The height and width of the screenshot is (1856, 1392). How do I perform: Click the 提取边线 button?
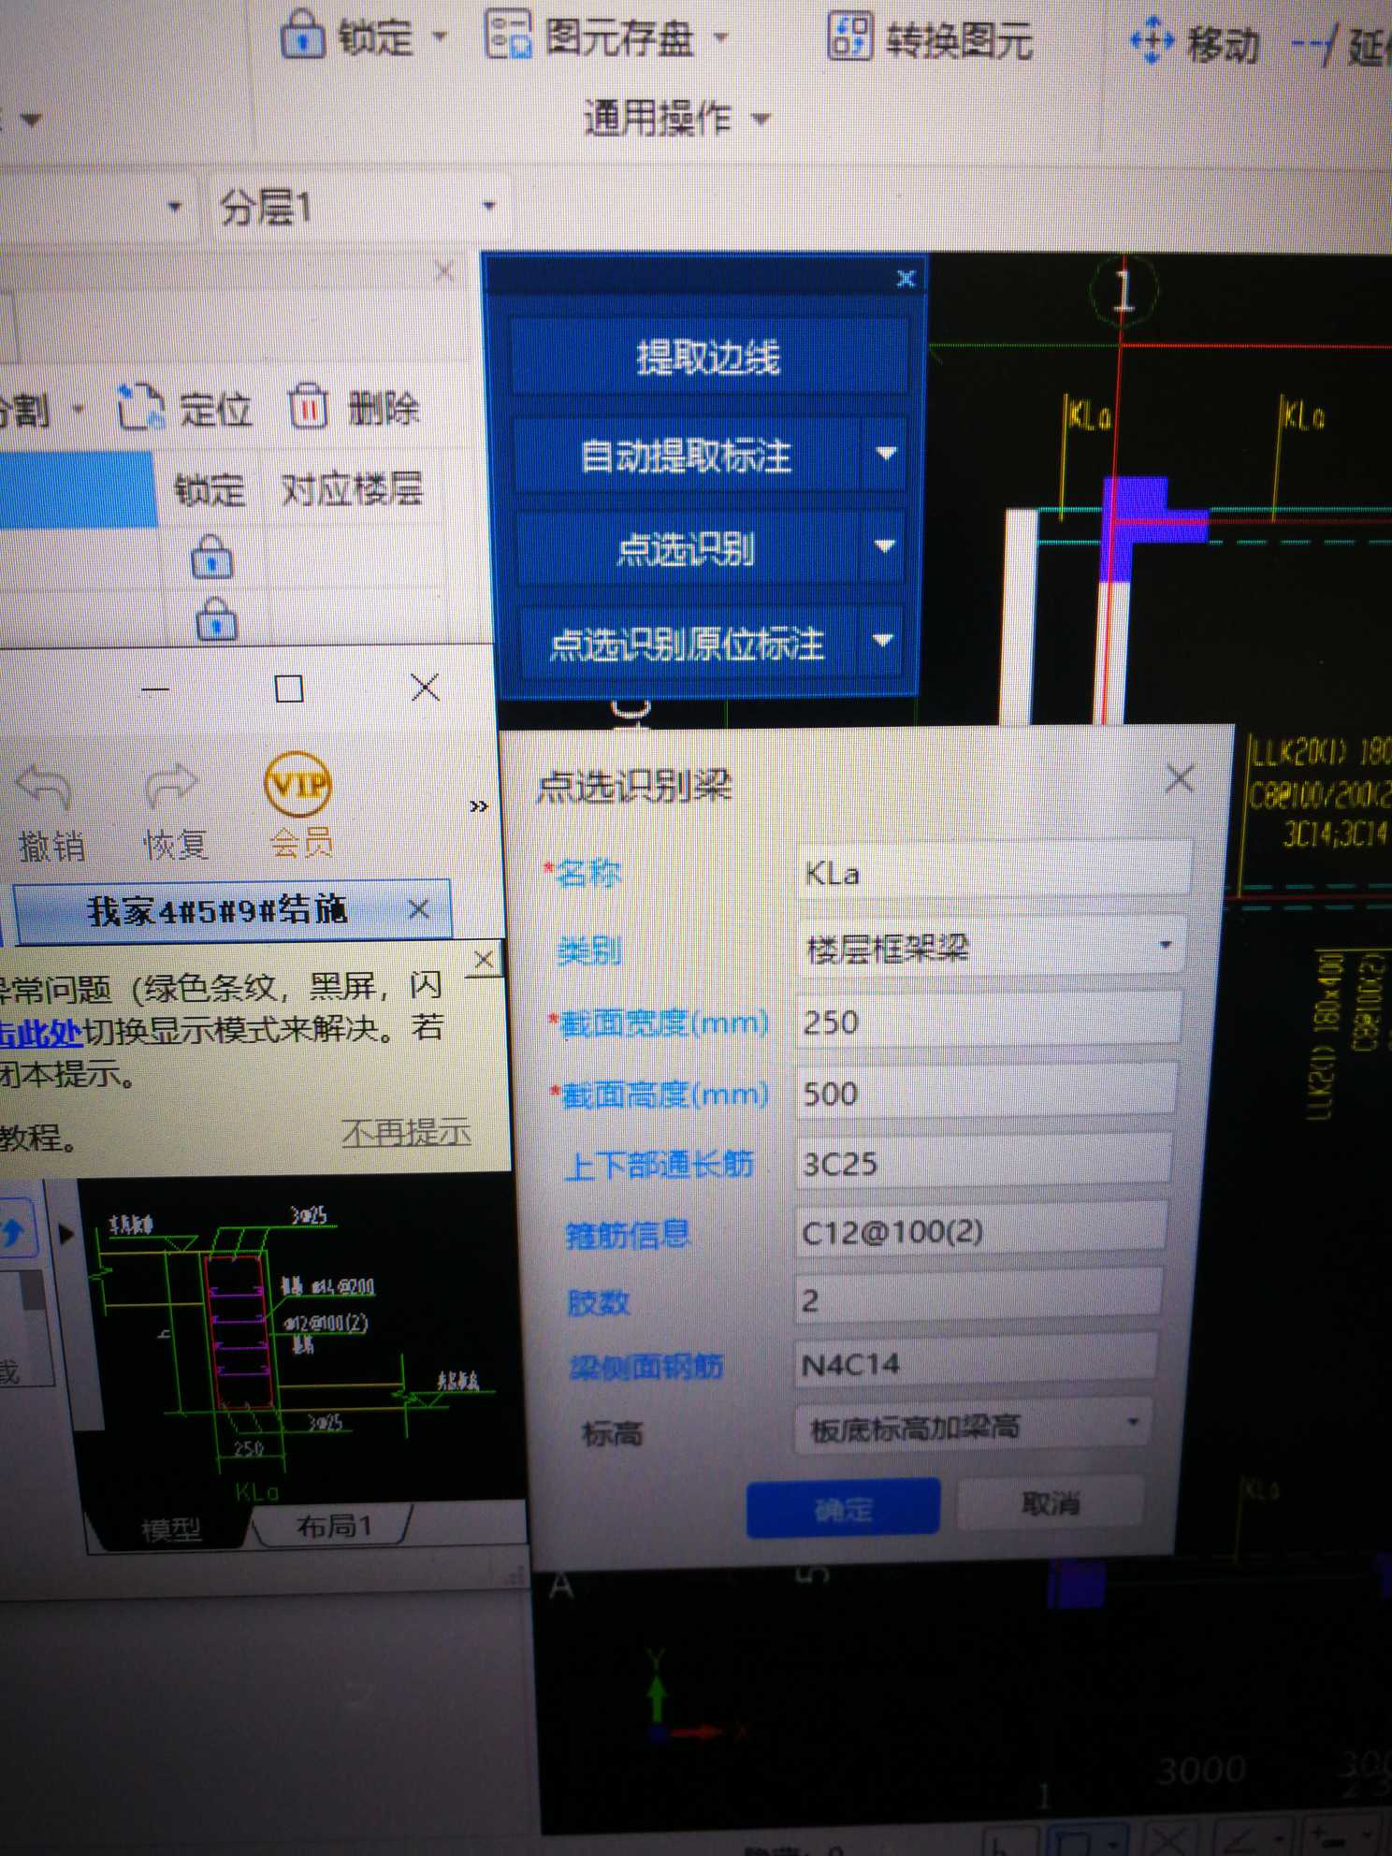pyautogui.click(x=708, y=357)
